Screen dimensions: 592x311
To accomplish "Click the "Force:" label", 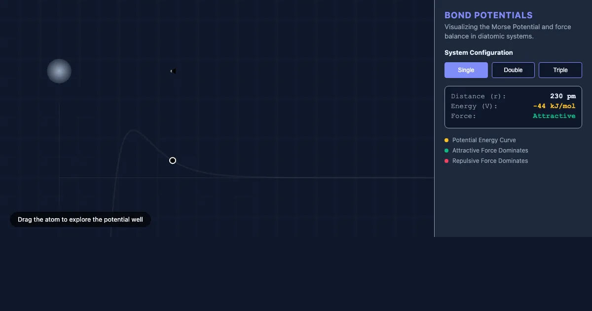I will pyautogui.click(x=464, y=116).
